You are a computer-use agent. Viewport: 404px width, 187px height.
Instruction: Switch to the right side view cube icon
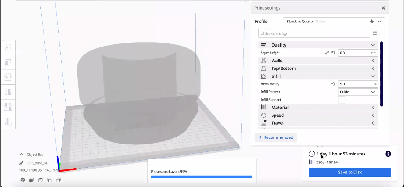click(x=59, y=180)
